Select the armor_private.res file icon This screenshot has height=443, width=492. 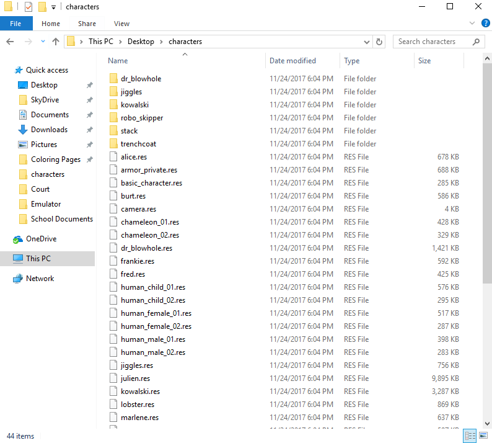113,169
